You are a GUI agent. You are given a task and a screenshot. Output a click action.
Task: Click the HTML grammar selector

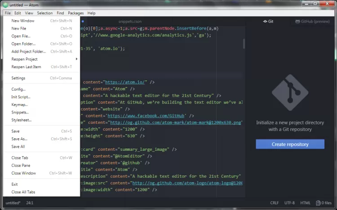coord(305,203)
